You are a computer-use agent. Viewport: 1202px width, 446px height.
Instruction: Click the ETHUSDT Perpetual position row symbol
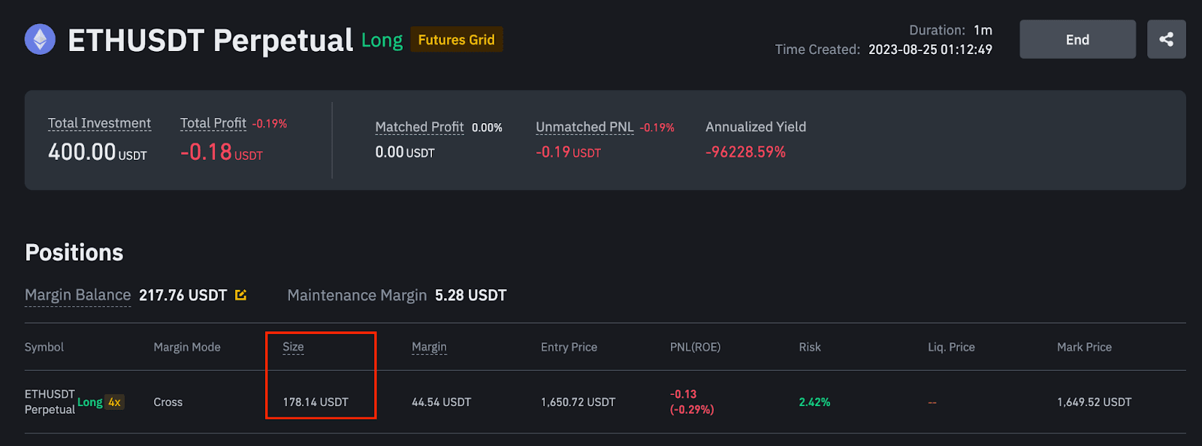(x=50, y=402)
